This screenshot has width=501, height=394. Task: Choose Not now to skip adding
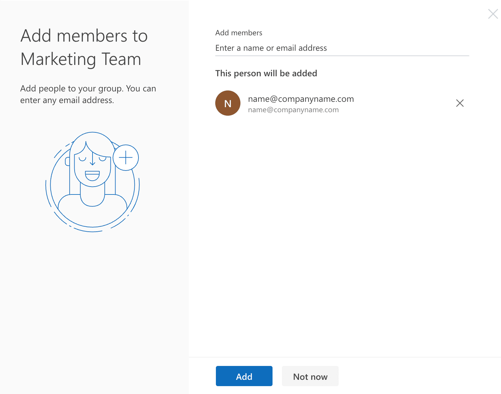(310, 376)
